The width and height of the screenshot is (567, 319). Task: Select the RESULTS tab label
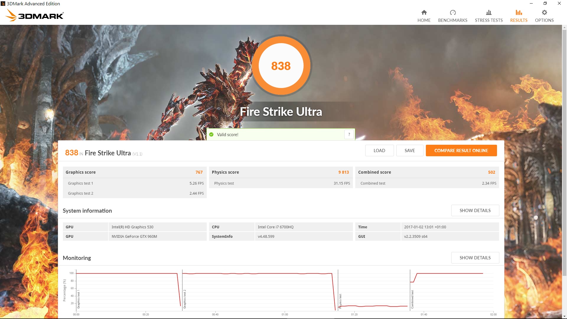[x=519, y=20]
